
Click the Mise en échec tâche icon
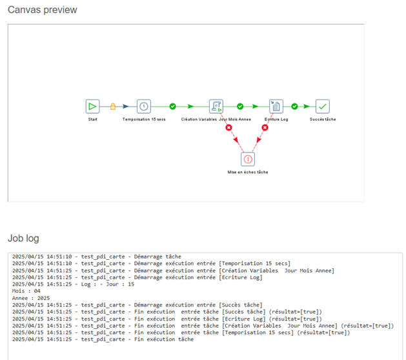(248, 159)
